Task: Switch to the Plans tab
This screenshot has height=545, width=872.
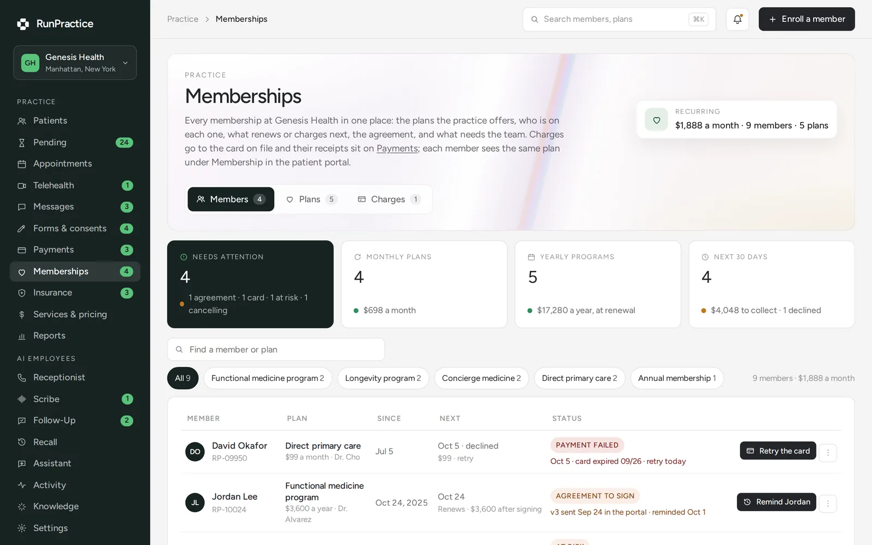Action: 312,199
